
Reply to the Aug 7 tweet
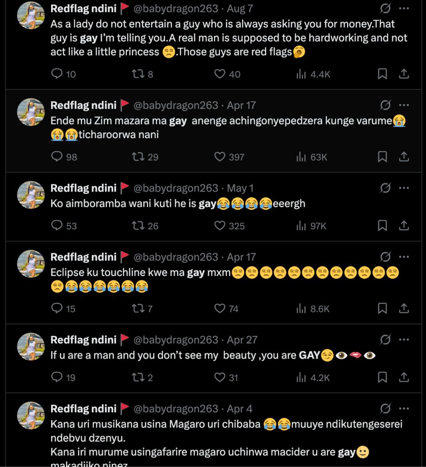(x=57, y=74)
